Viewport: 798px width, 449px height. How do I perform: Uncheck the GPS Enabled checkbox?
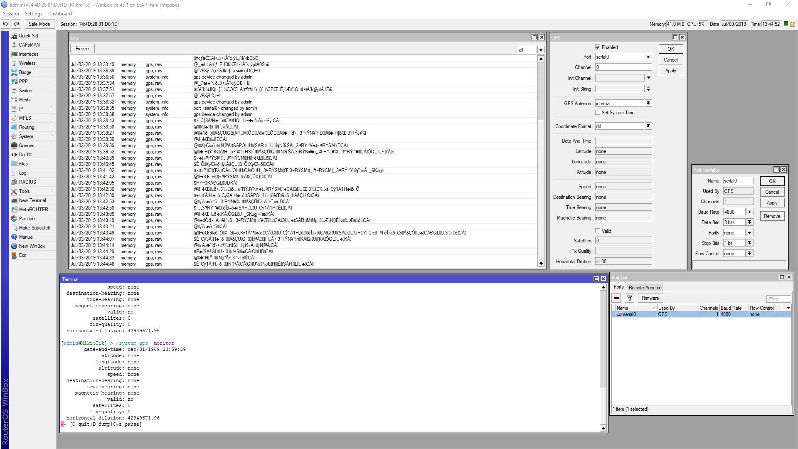598,47
